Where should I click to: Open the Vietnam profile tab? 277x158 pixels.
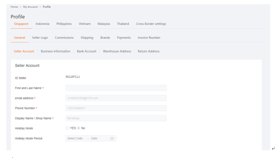(85, 24)
